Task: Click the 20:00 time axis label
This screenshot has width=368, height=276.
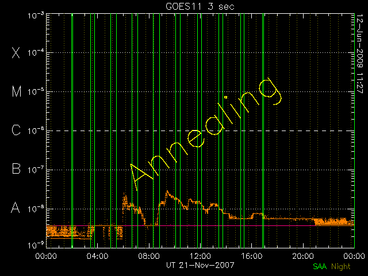Action: coord(303,256)
